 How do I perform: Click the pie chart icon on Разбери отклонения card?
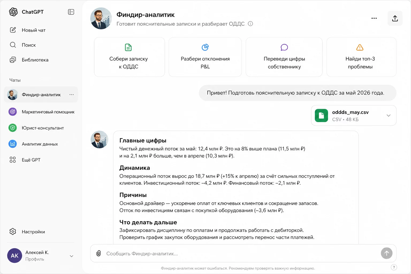[x=205, y=47]
